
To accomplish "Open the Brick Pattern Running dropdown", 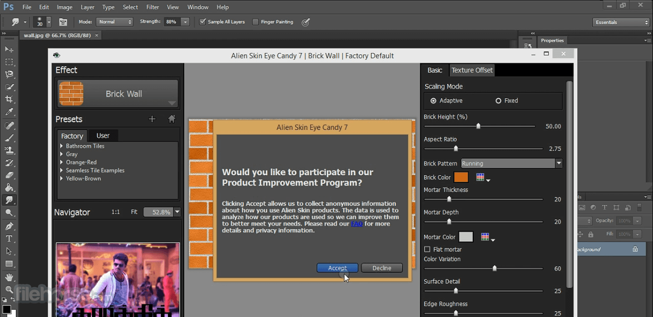I will [x=512, y=163].
